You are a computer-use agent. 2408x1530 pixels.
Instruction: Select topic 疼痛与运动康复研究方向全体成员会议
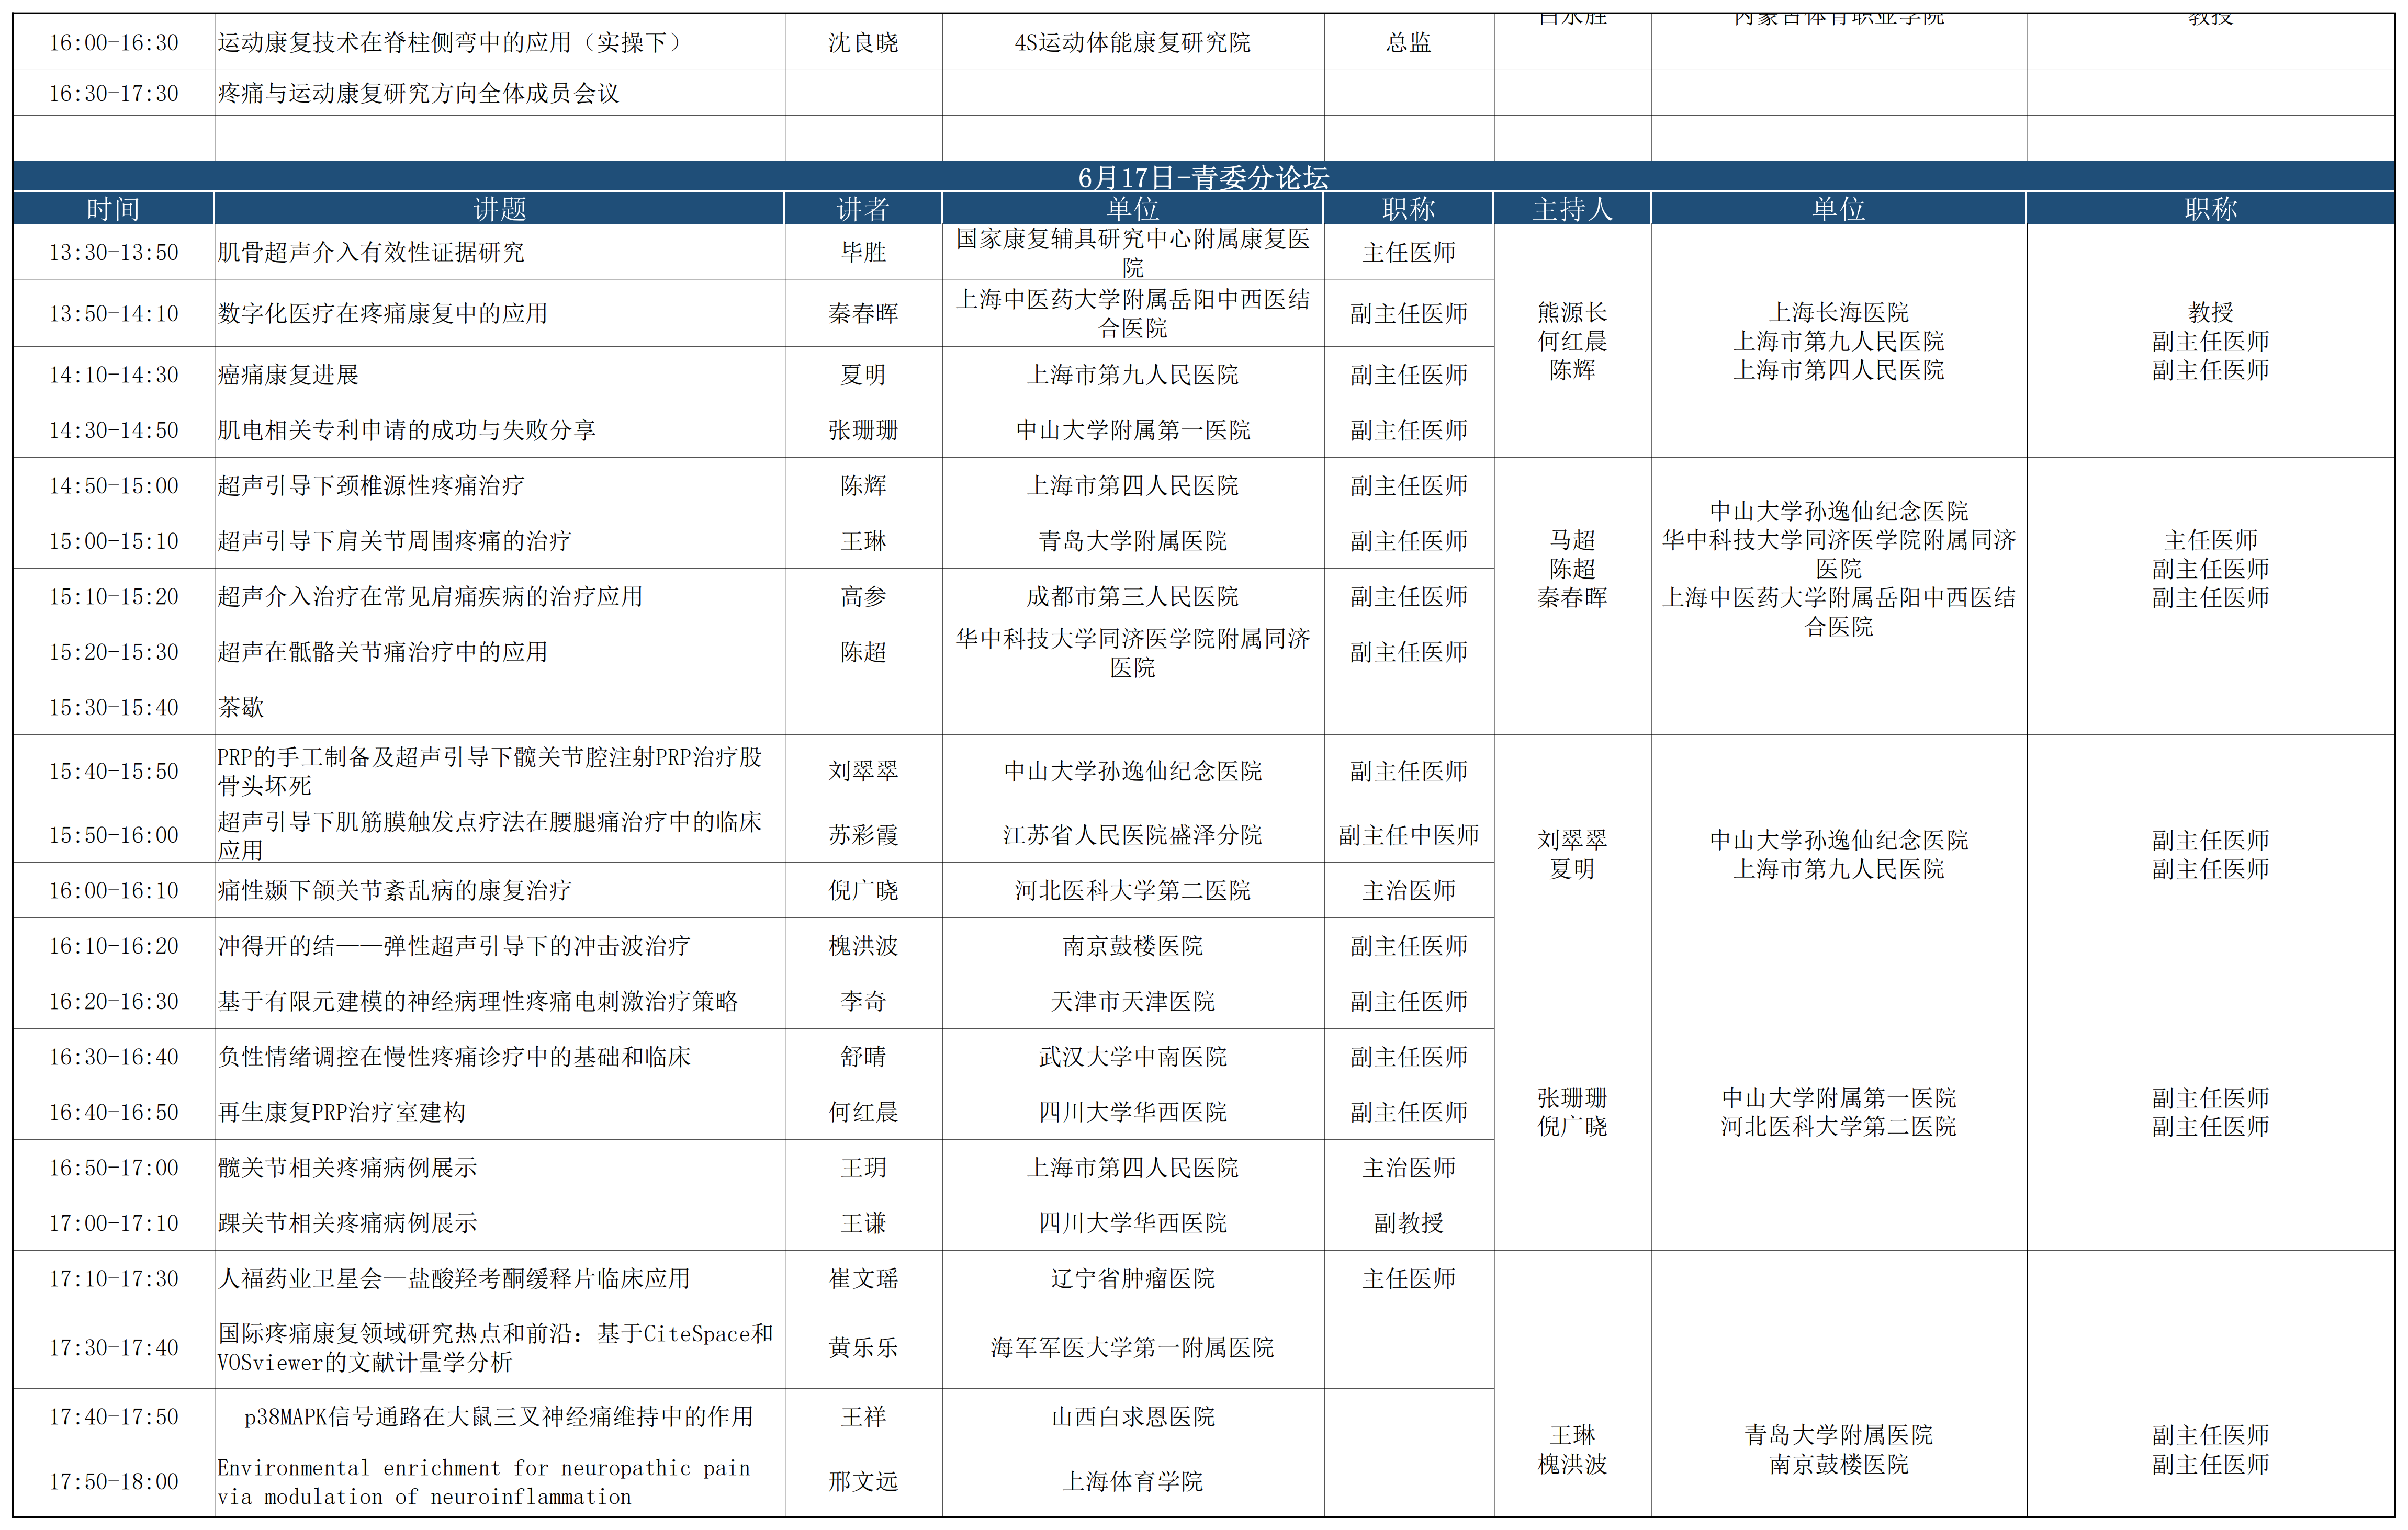(x=419, y=93)
